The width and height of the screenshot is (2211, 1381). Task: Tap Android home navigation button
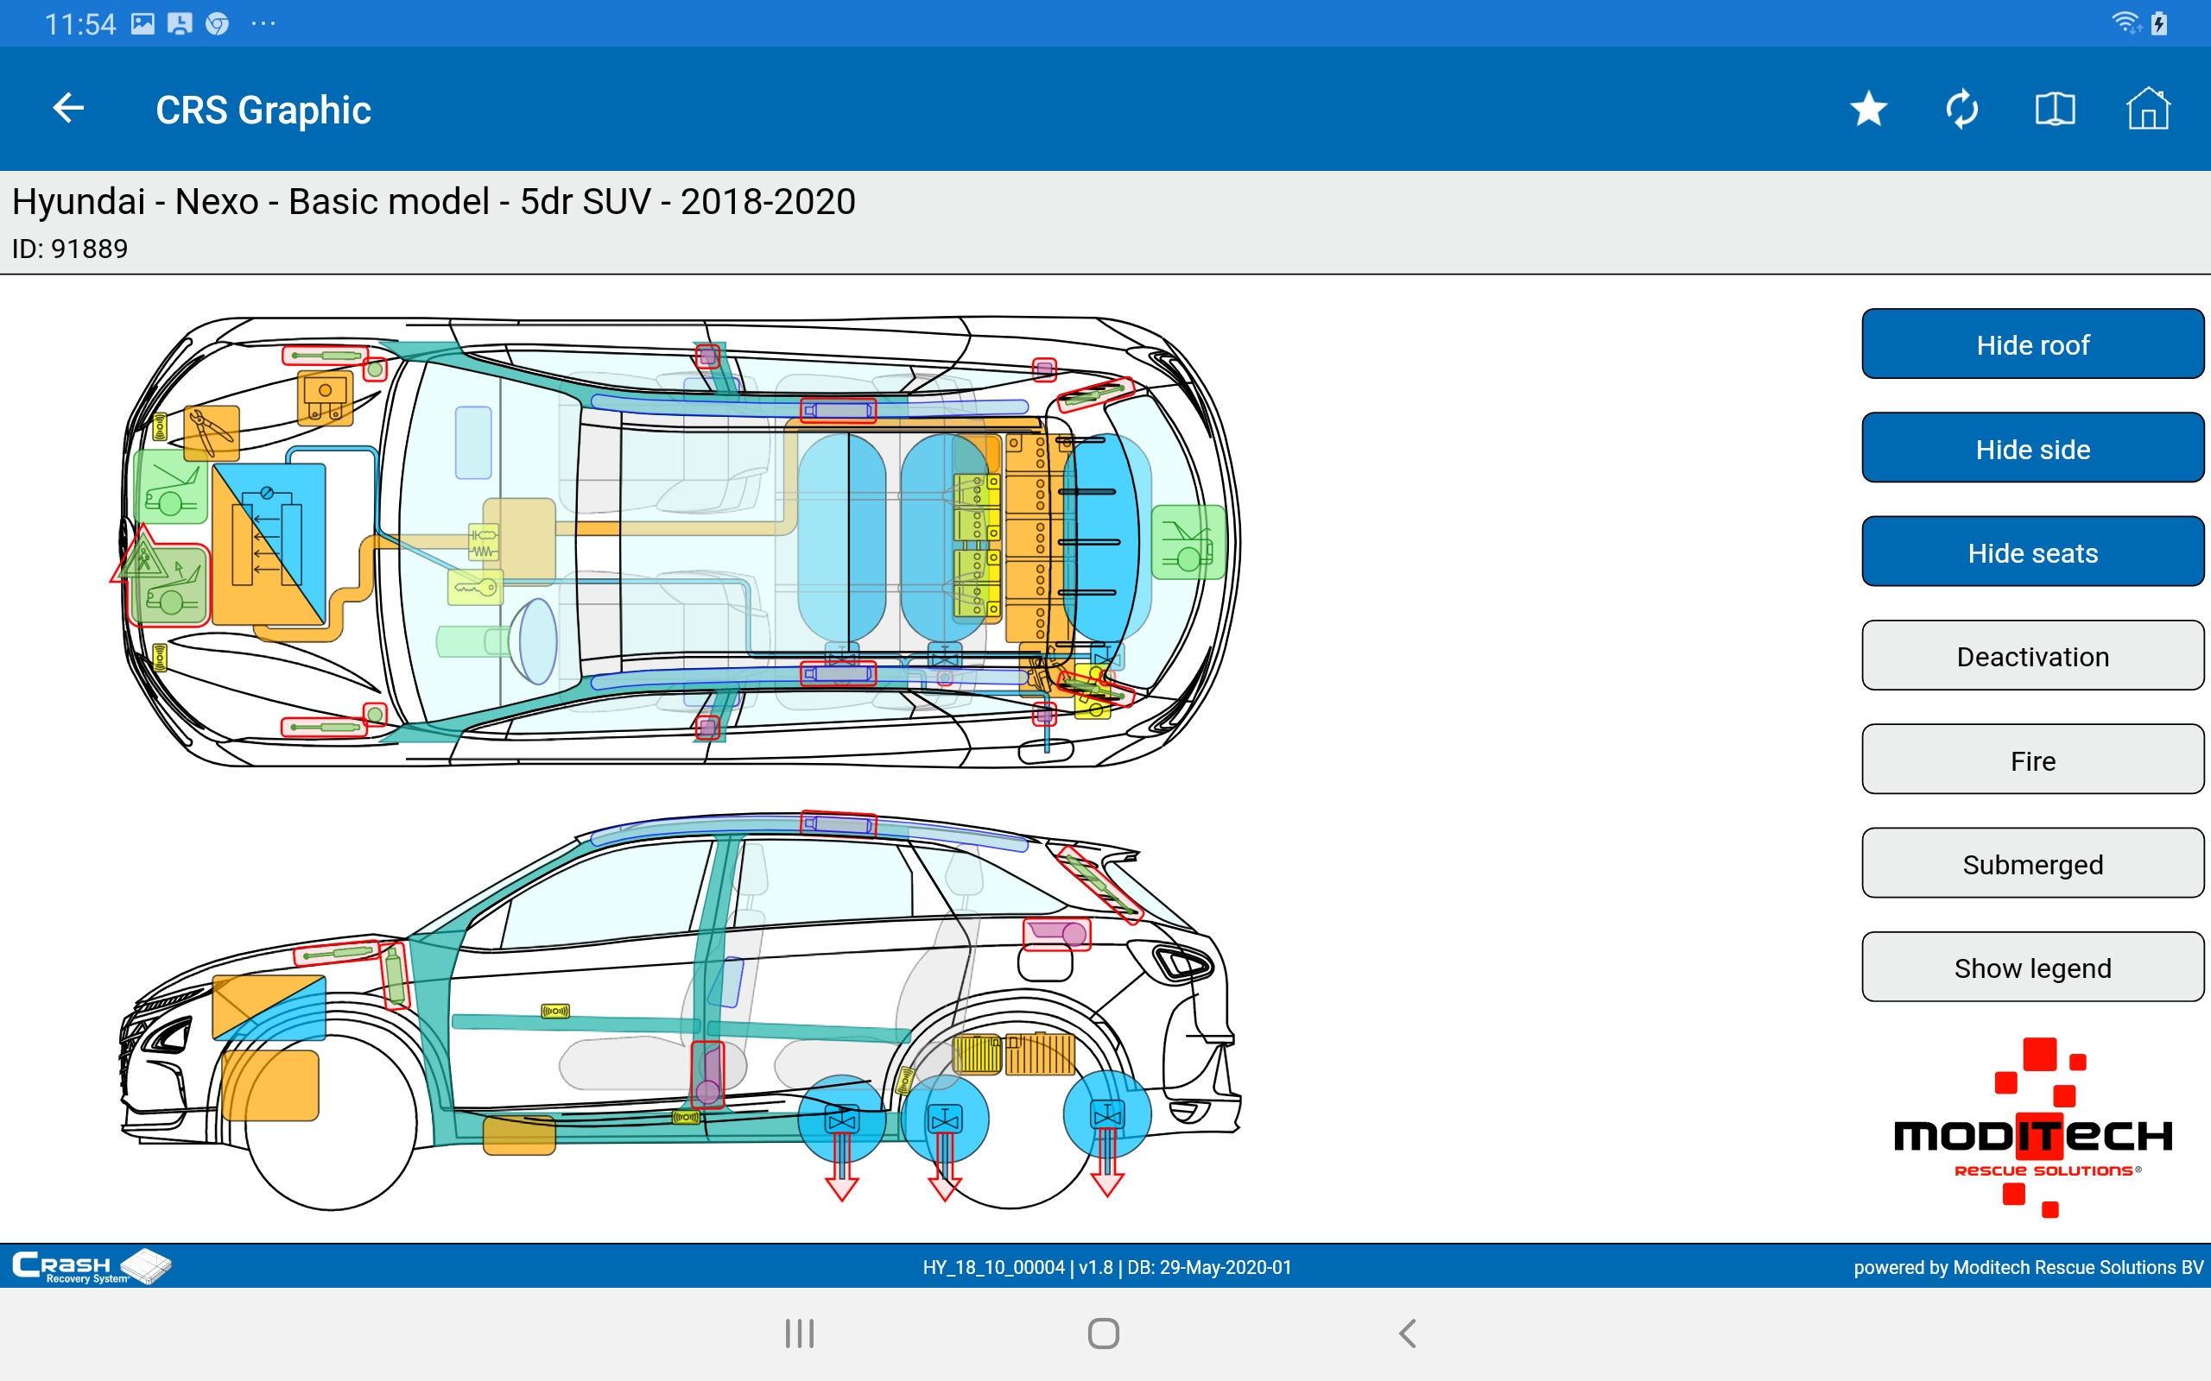point(1104,1334)
